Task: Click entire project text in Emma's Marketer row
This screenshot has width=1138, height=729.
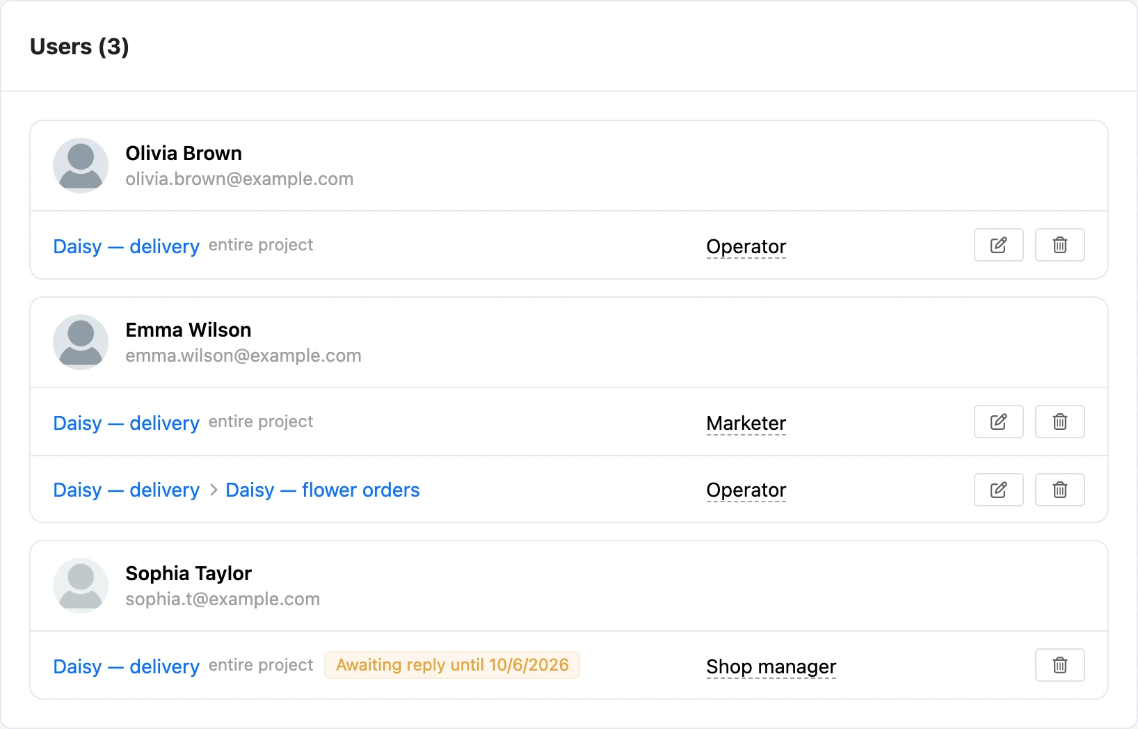Action: coord(261,422)
